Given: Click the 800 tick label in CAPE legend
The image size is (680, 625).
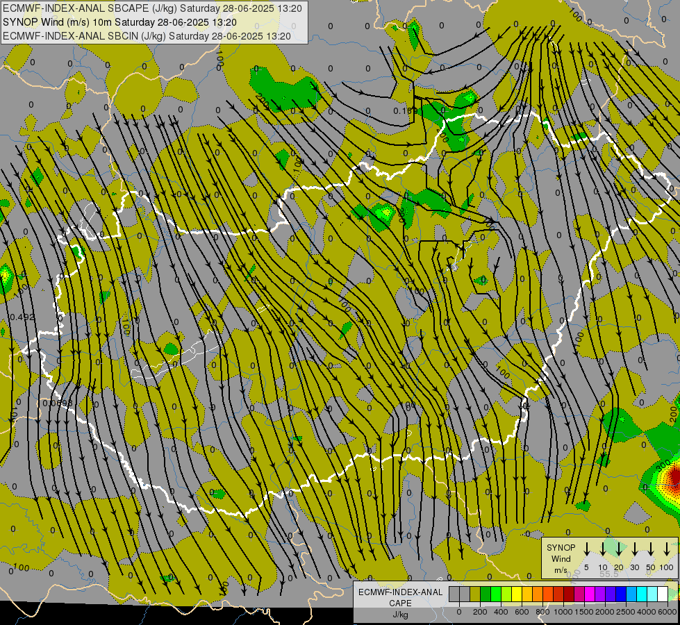Looking at the screenshot, I should coord(542,612).
